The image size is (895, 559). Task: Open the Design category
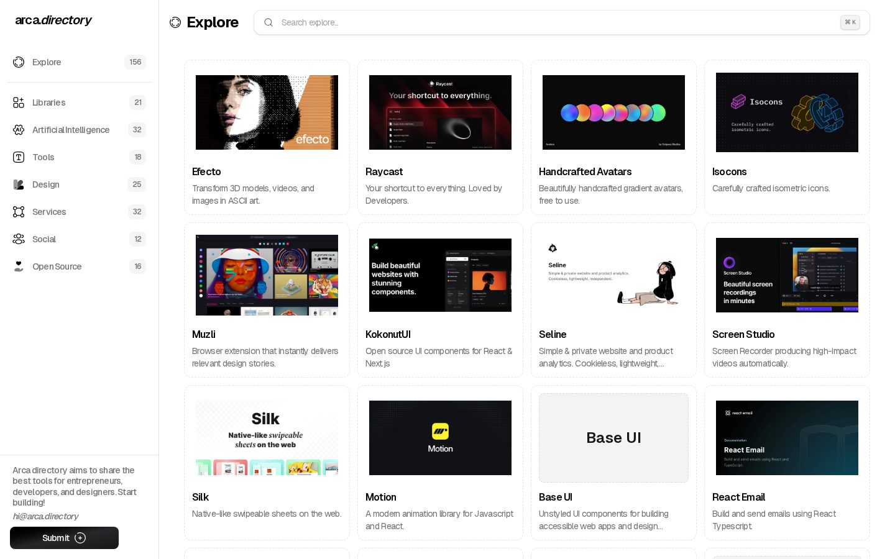point(79,184)
